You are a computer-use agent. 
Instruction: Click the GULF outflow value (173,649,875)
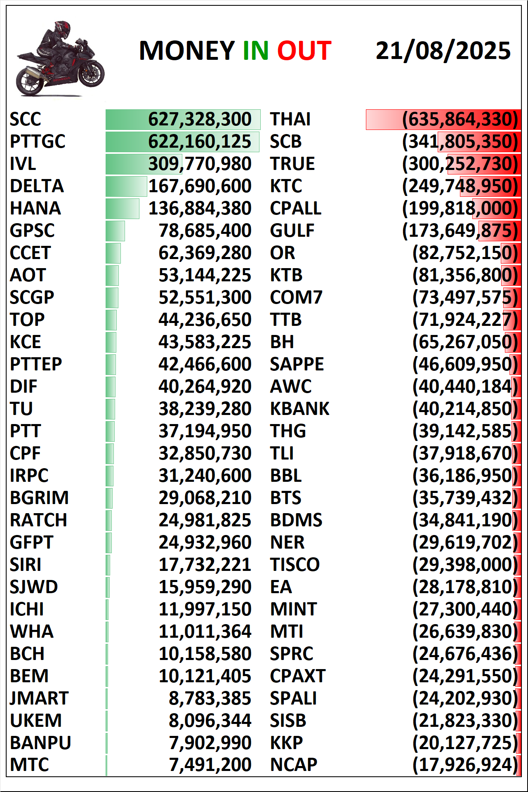[x=460, y=231]
